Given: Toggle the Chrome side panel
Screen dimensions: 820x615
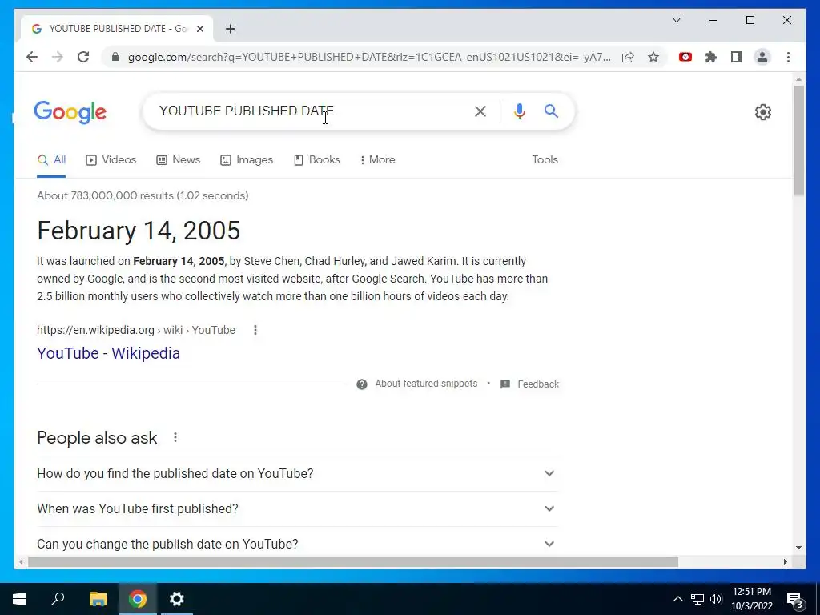Looking at the screenshot, I should pyautogui.click(x=737, y=57).
